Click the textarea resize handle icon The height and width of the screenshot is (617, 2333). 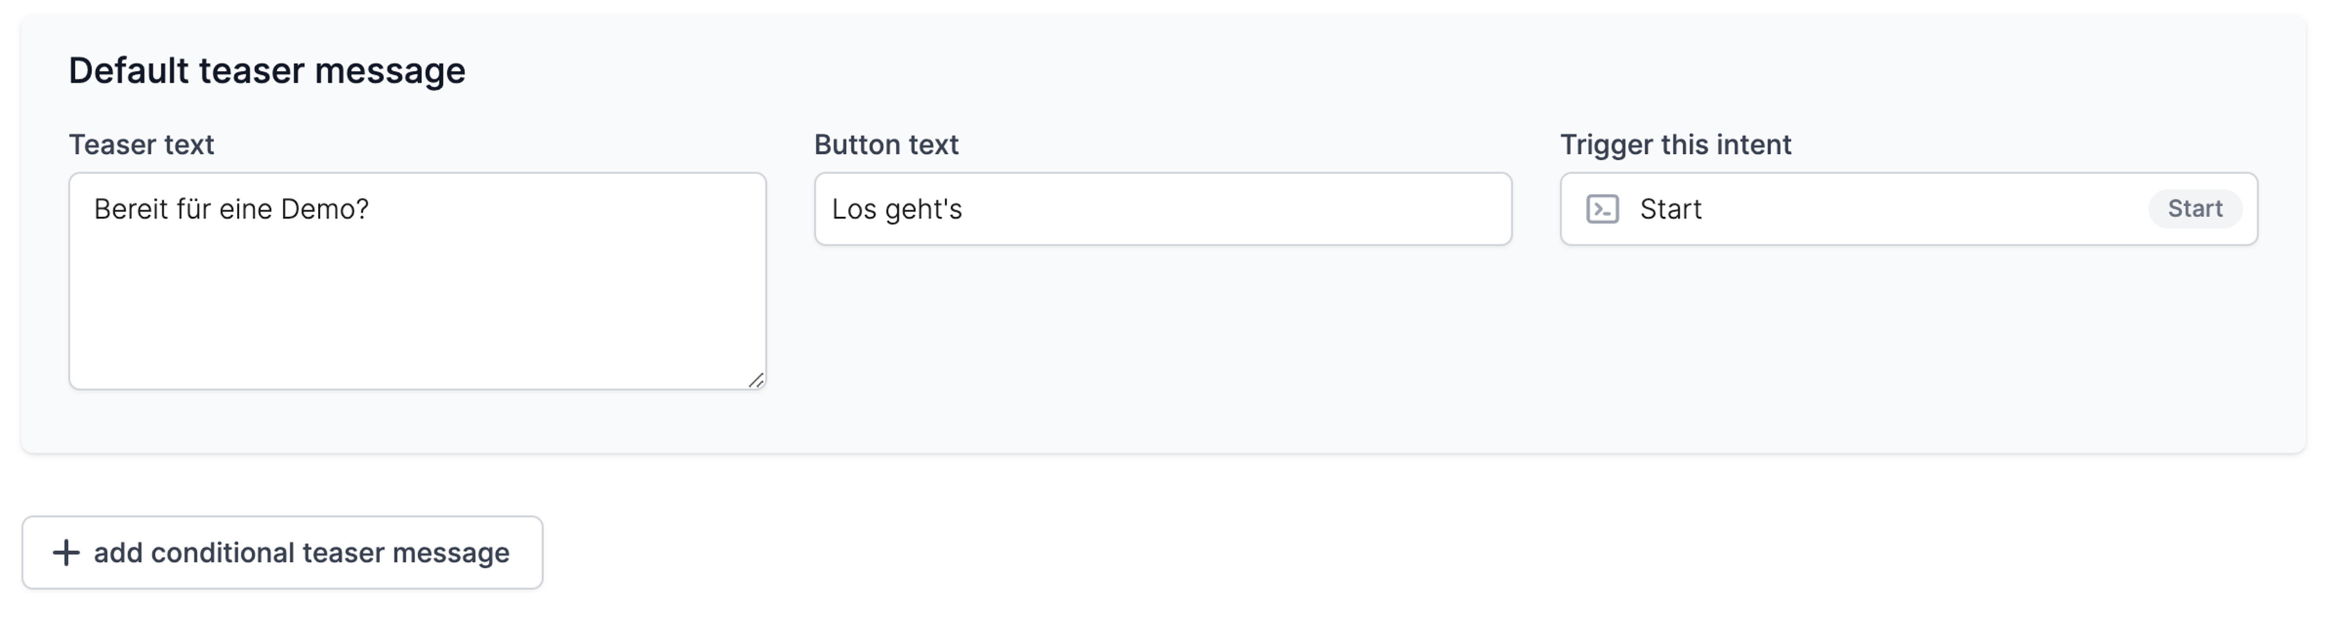(756, 380)
